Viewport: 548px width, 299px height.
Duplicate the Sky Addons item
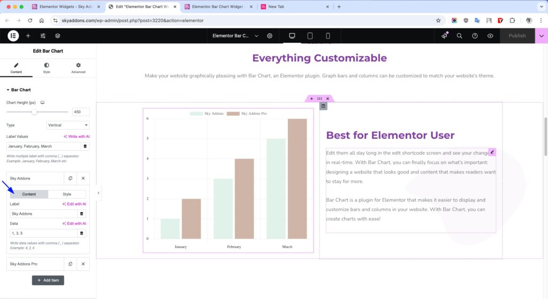[x=70, y=178]
